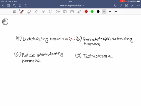Select the thickest stroke width

point(116,11)
